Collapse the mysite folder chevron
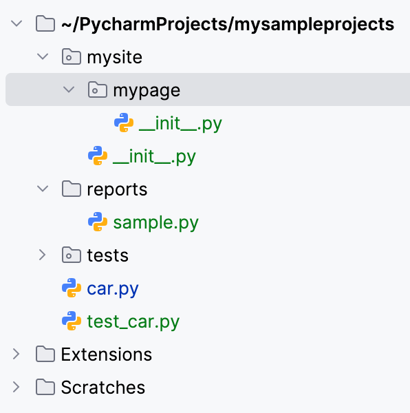Image resolution: width=410 pixels, height=413 pixels. [x=43, y=56]
